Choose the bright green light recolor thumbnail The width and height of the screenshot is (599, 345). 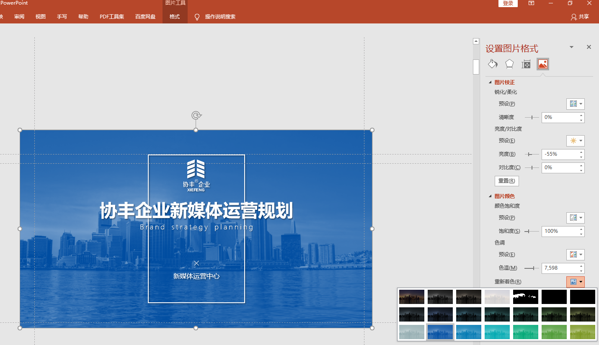tap(526, 332)
